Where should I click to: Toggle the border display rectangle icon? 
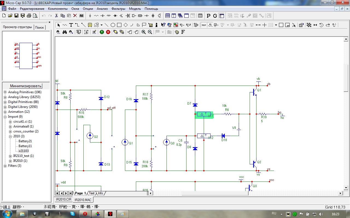click(x=281, y=25)
